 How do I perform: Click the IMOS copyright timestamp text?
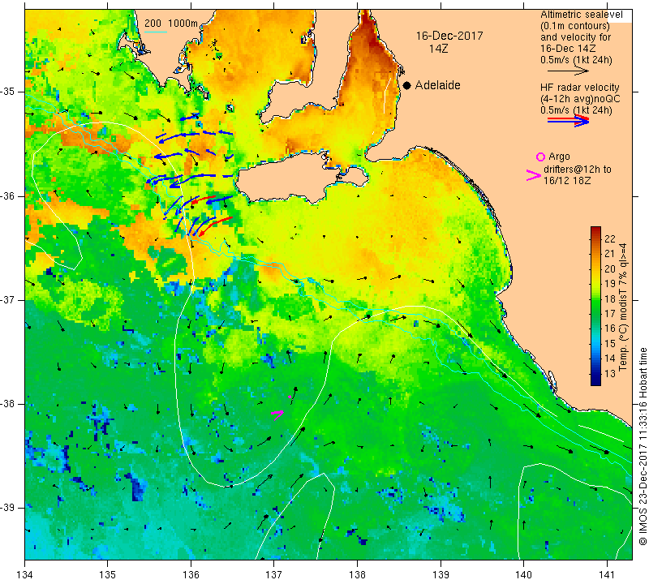(x=643, y=446)
